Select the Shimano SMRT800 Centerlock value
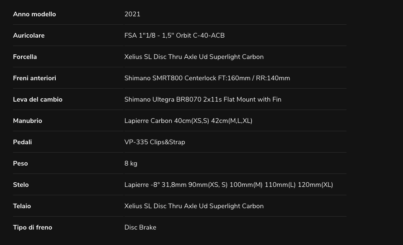The height and width of the screenshot is (245, 403). pyautogui.click(x=207, y=78)
